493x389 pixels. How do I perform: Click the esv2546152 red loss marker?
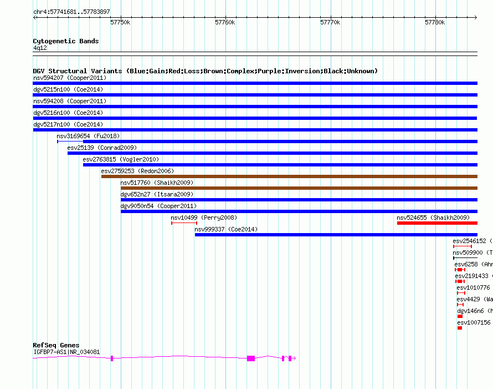pos(463,246)
